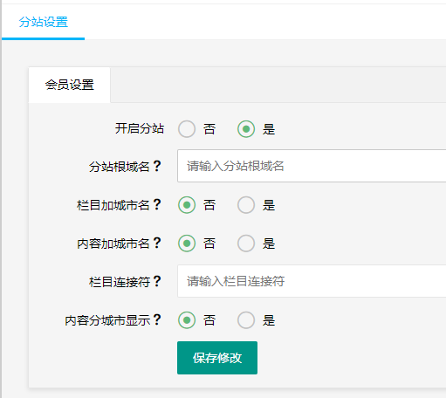Focus the 分站根域名 input field

coord(312,166)
